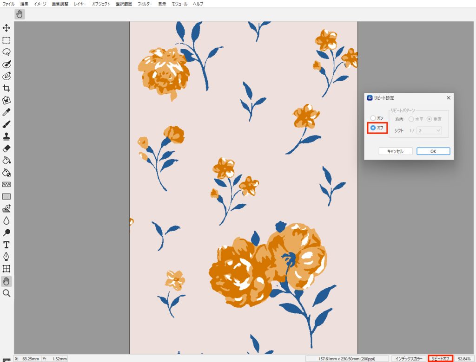Select the Eyedropper tool
This screenshot has width=476, height=362.
[7, 112]
